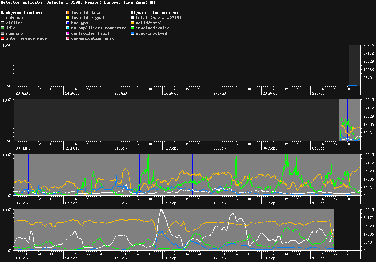Viewport: 376px width, 262px height.
Task: Click the '12.Sep.' date label
Action: pyautogui.click(x=319, y=203)
